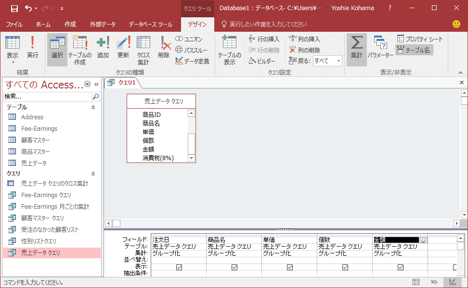Open the パラメーター dialog

[380, 47]
